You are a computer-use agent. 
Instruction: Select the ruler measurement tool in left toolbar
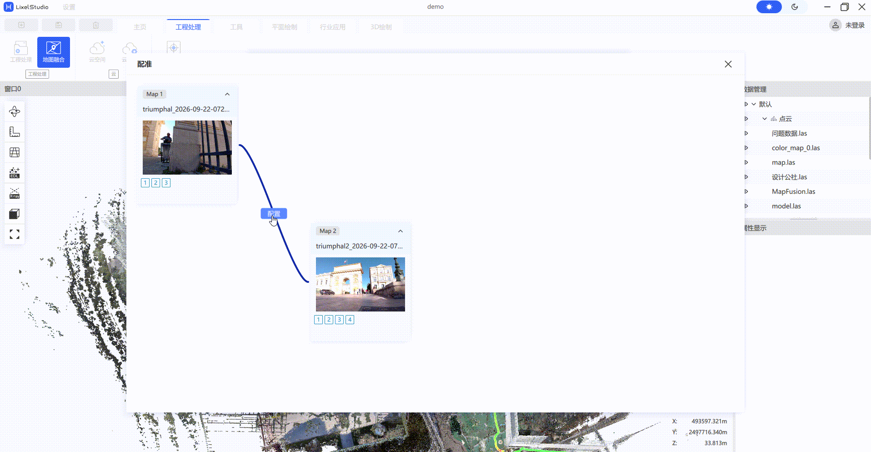click(x=15, y=132)
